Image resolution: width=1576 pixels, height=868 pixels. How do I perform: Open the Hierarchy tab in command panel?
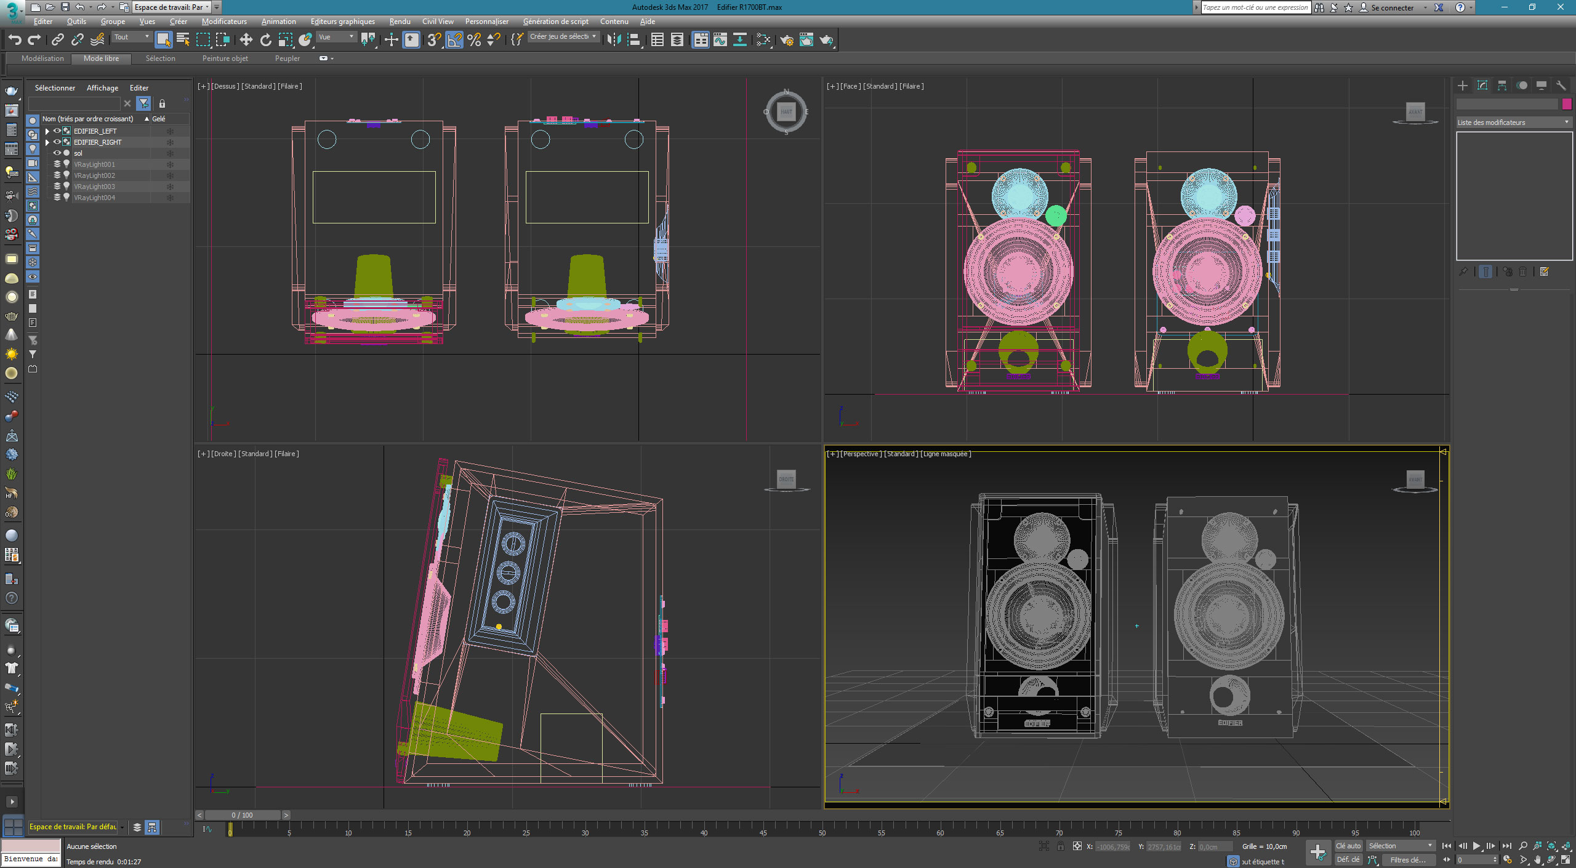click(x=1502, y=86)
